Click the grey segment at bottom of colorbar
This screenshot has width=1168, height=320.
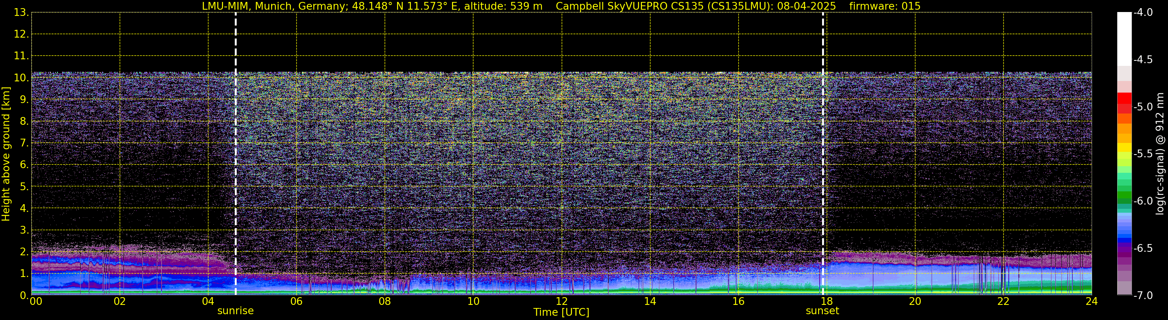[1125, 288]
